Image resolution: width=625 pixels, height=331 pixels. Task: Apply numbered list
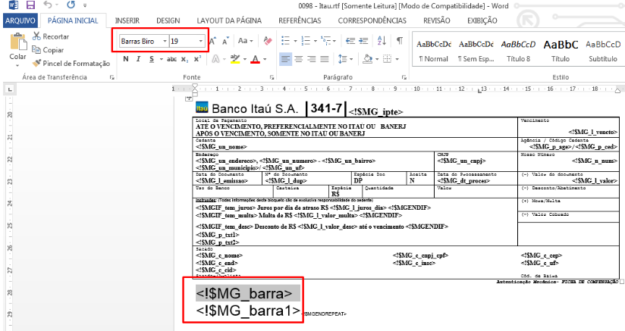click(x=306, y=41)
